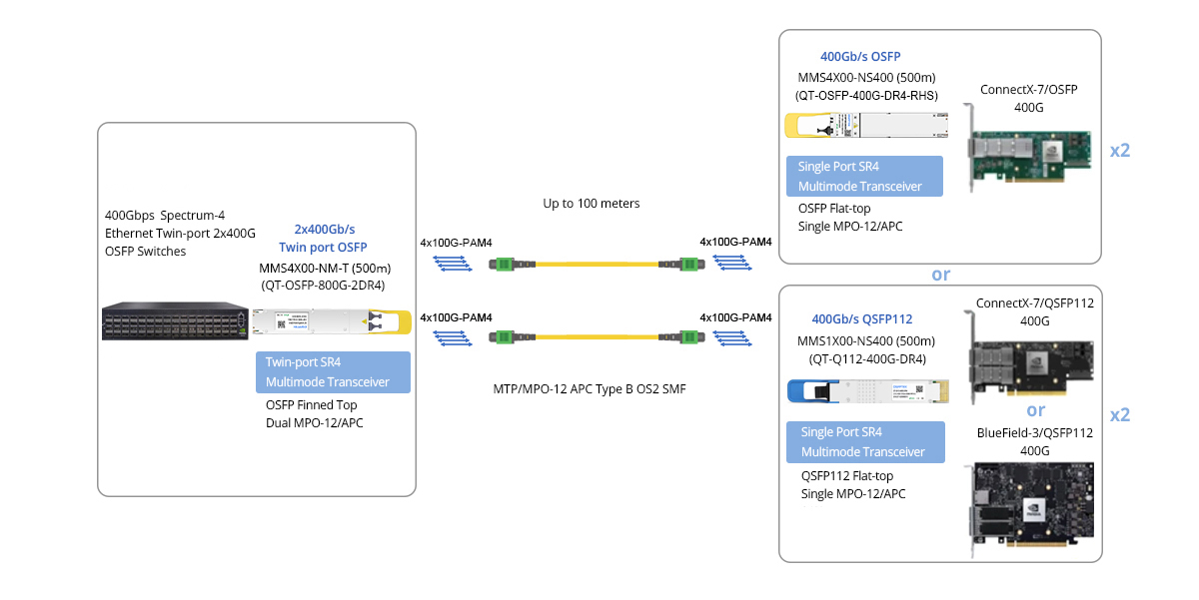Screen dimensions: 1199x600
Task: Select 'ConnectX-7/OSFP 400G' label
Action: pos(1029,98)
